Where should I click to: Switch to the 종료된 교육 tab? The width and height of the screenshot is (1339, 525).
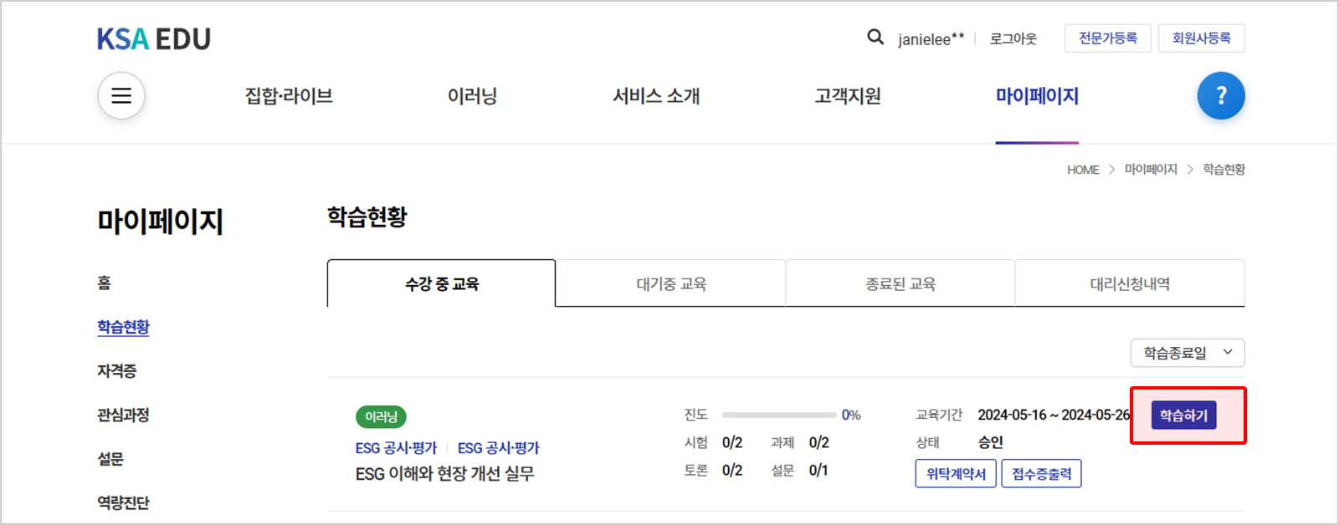click(900, 283)
